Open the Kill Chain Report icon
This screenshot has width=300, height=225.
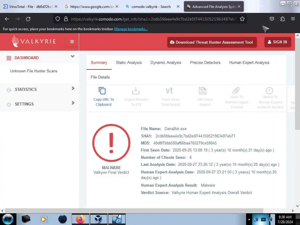pyautogui.click(x=202, y=91)
